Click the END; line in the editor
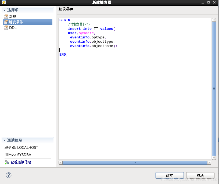 click(63, 55)
